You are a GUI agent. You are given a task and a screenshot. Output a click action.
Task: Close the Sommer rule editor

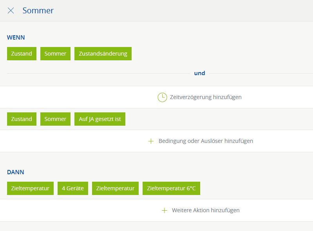point(11,10)
